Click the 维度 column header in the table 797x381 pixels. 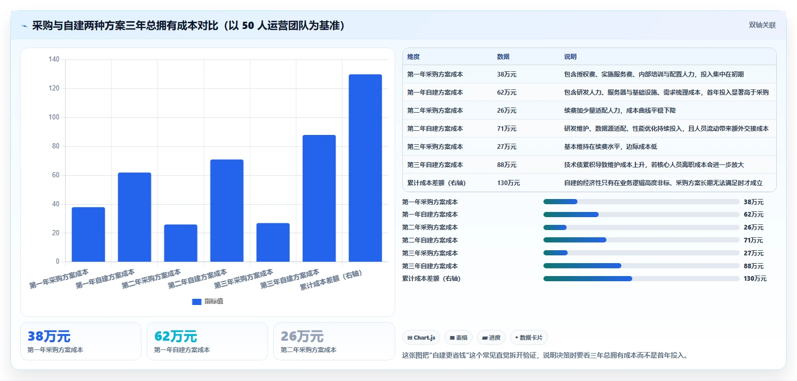[x=413, y=56]
